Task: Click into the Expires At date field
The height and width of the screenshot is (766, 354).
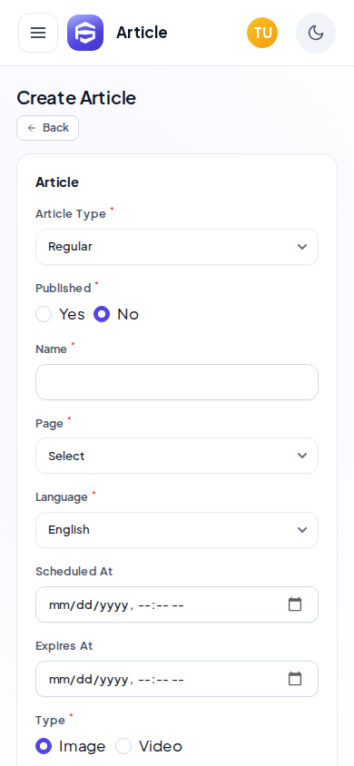Action: (177, 679)
